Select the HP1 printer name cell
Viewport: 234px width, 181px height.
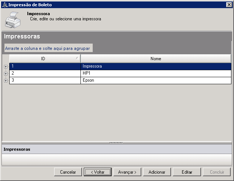tap(156, 73)
